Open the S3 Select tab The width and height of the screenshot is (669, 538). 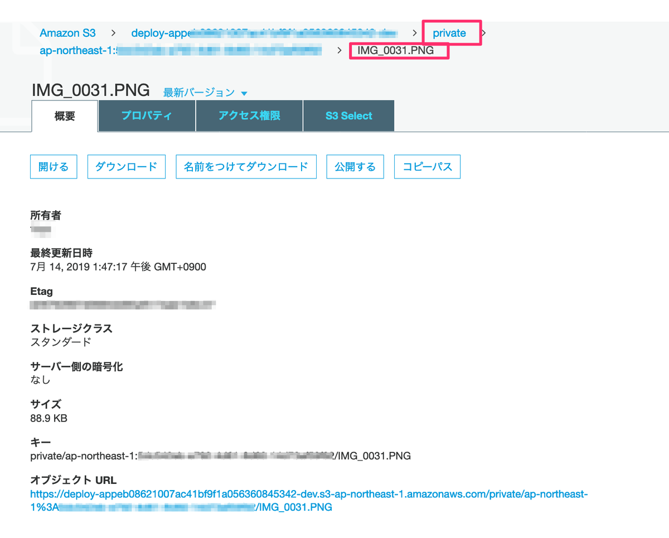pos(349,116)
